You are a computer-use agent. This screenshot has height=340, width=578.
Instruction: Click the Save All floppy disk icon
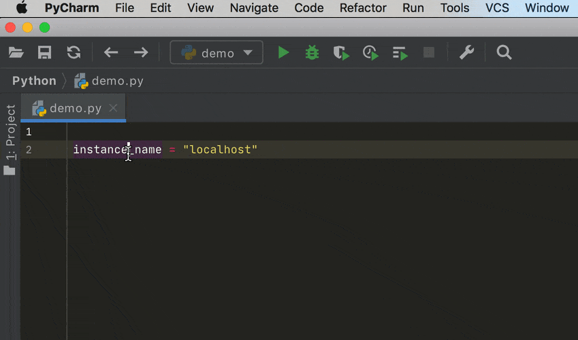pyautogui.click(x=45, y=53)
